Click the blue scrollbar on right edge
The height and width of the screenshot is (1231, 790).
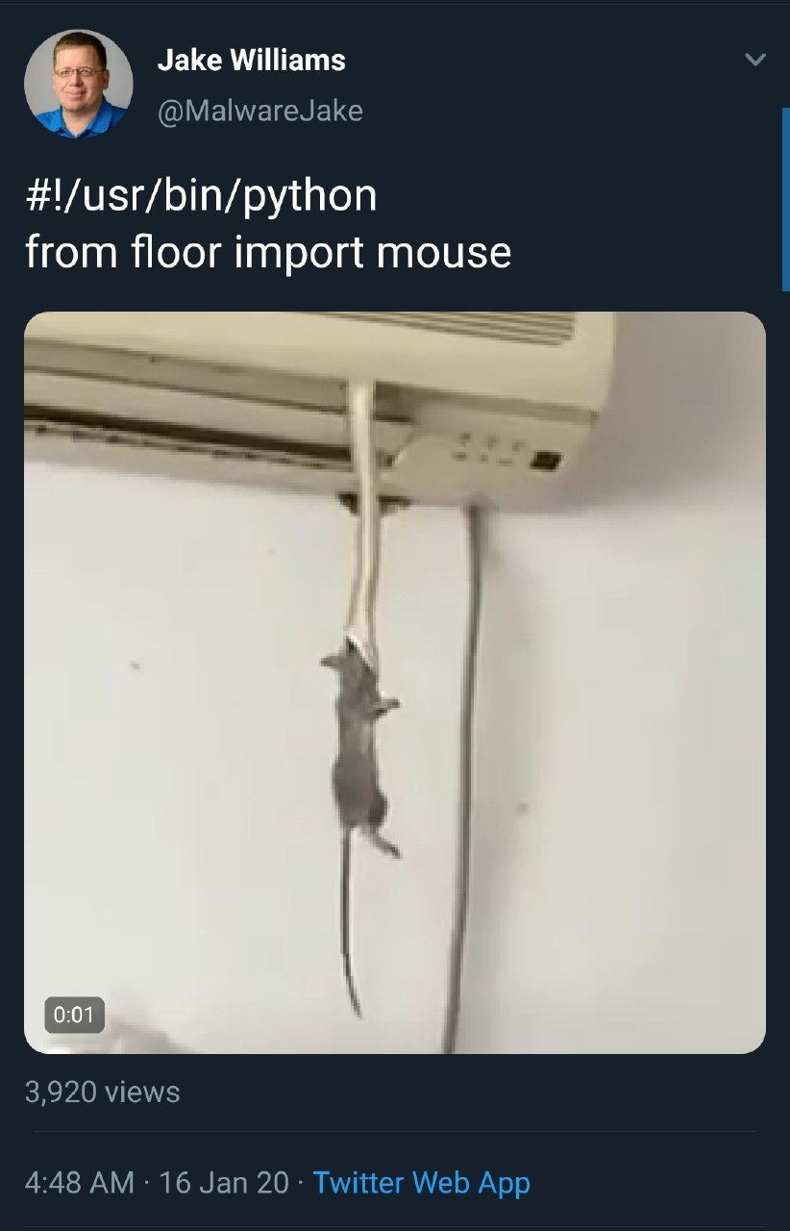click(x=785, y=199)
